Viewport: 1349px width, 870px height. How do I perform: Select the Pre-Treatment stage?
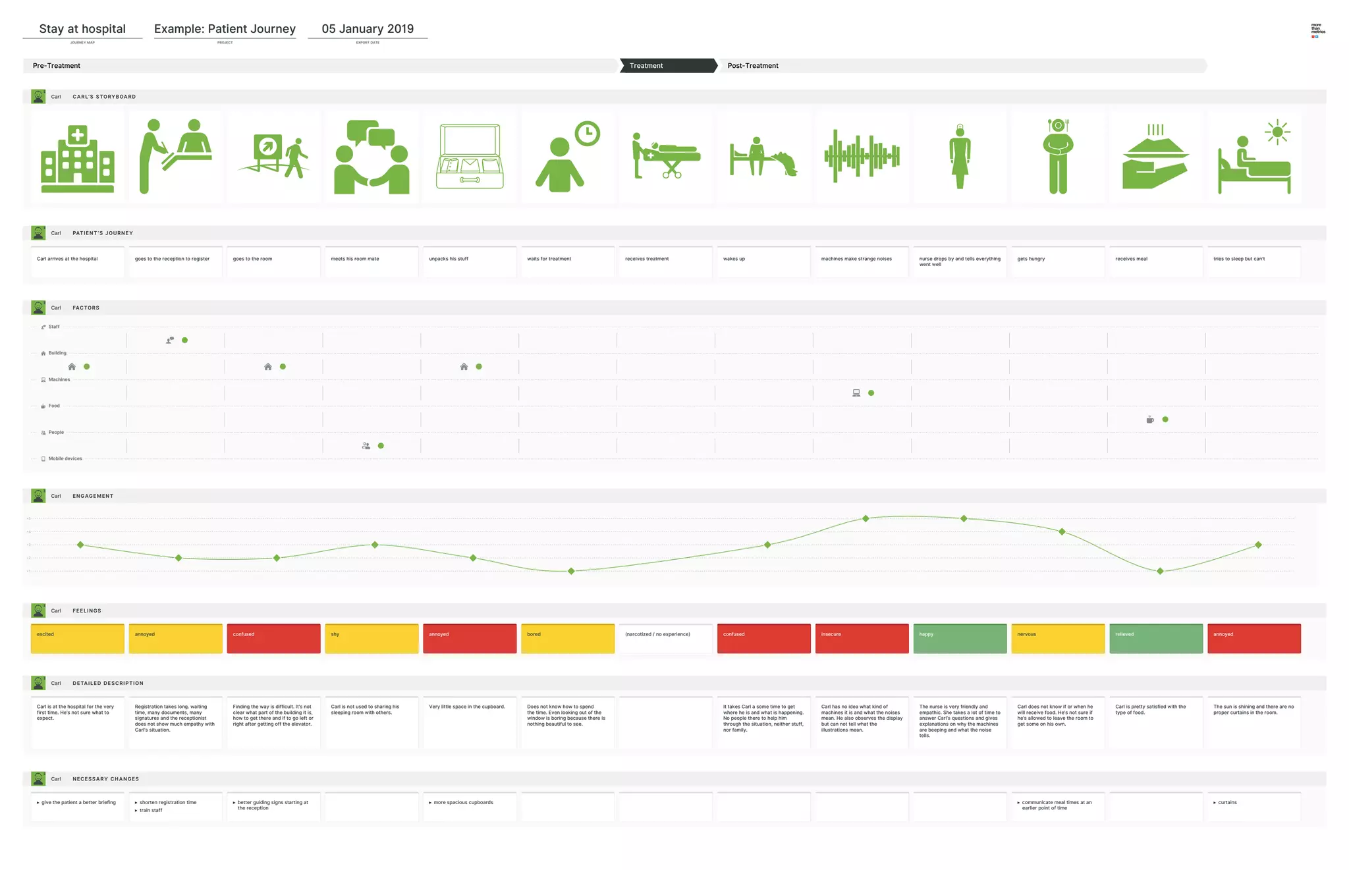point(321,66)
